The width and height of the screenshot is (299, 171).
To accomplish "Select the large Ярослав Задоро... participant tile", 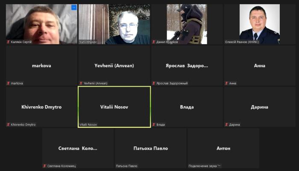I will [x=187, y=66].
